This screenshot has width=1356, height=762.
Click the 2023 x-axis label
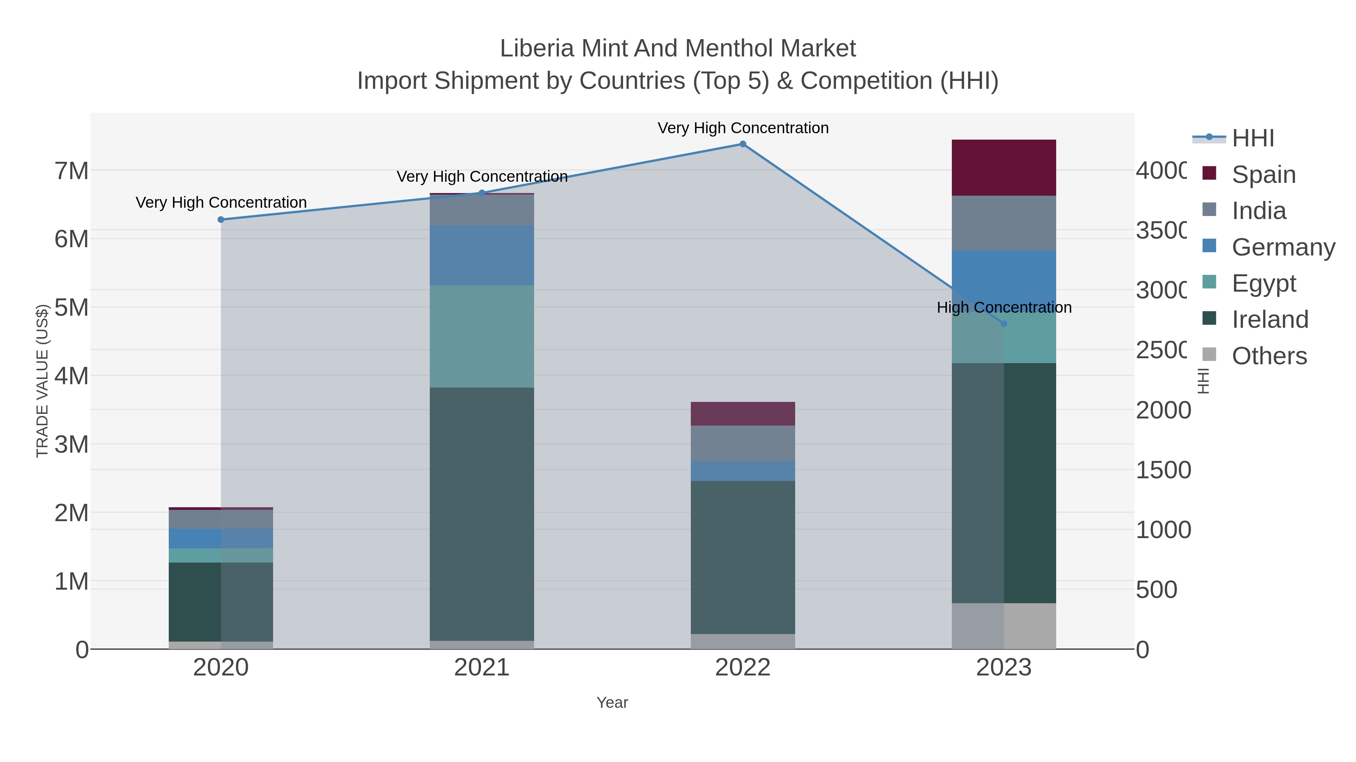point(1004,668)
